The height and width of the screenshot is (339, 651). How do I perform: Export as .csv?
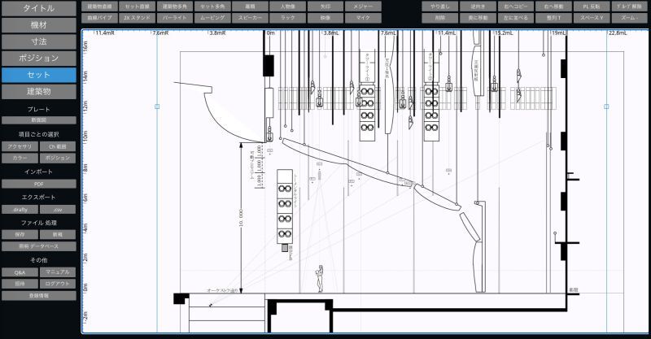pyautogui.click(x=58, y=209)
